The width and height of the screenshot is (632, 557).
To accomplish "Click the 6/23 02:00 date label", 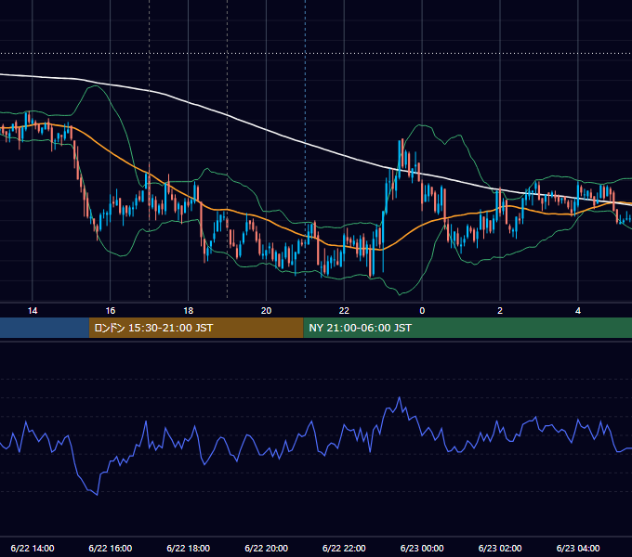I will click(x=500, y=548).
